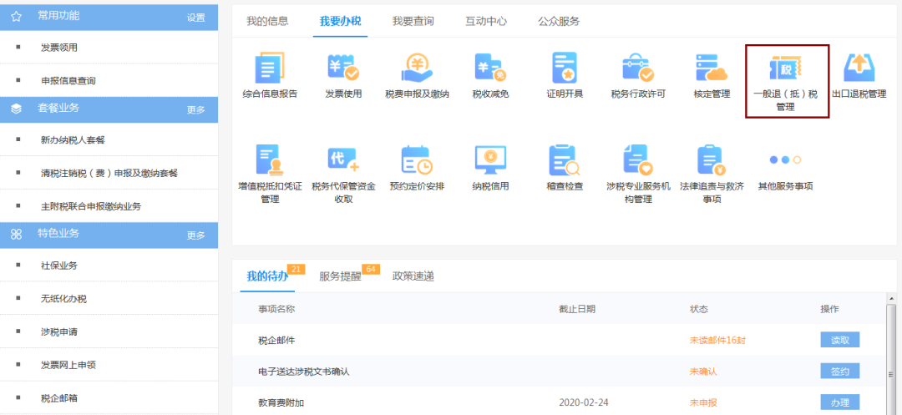Open the 综合信息报告 icon
902x415 pixels.
click(x=270, y=68)
